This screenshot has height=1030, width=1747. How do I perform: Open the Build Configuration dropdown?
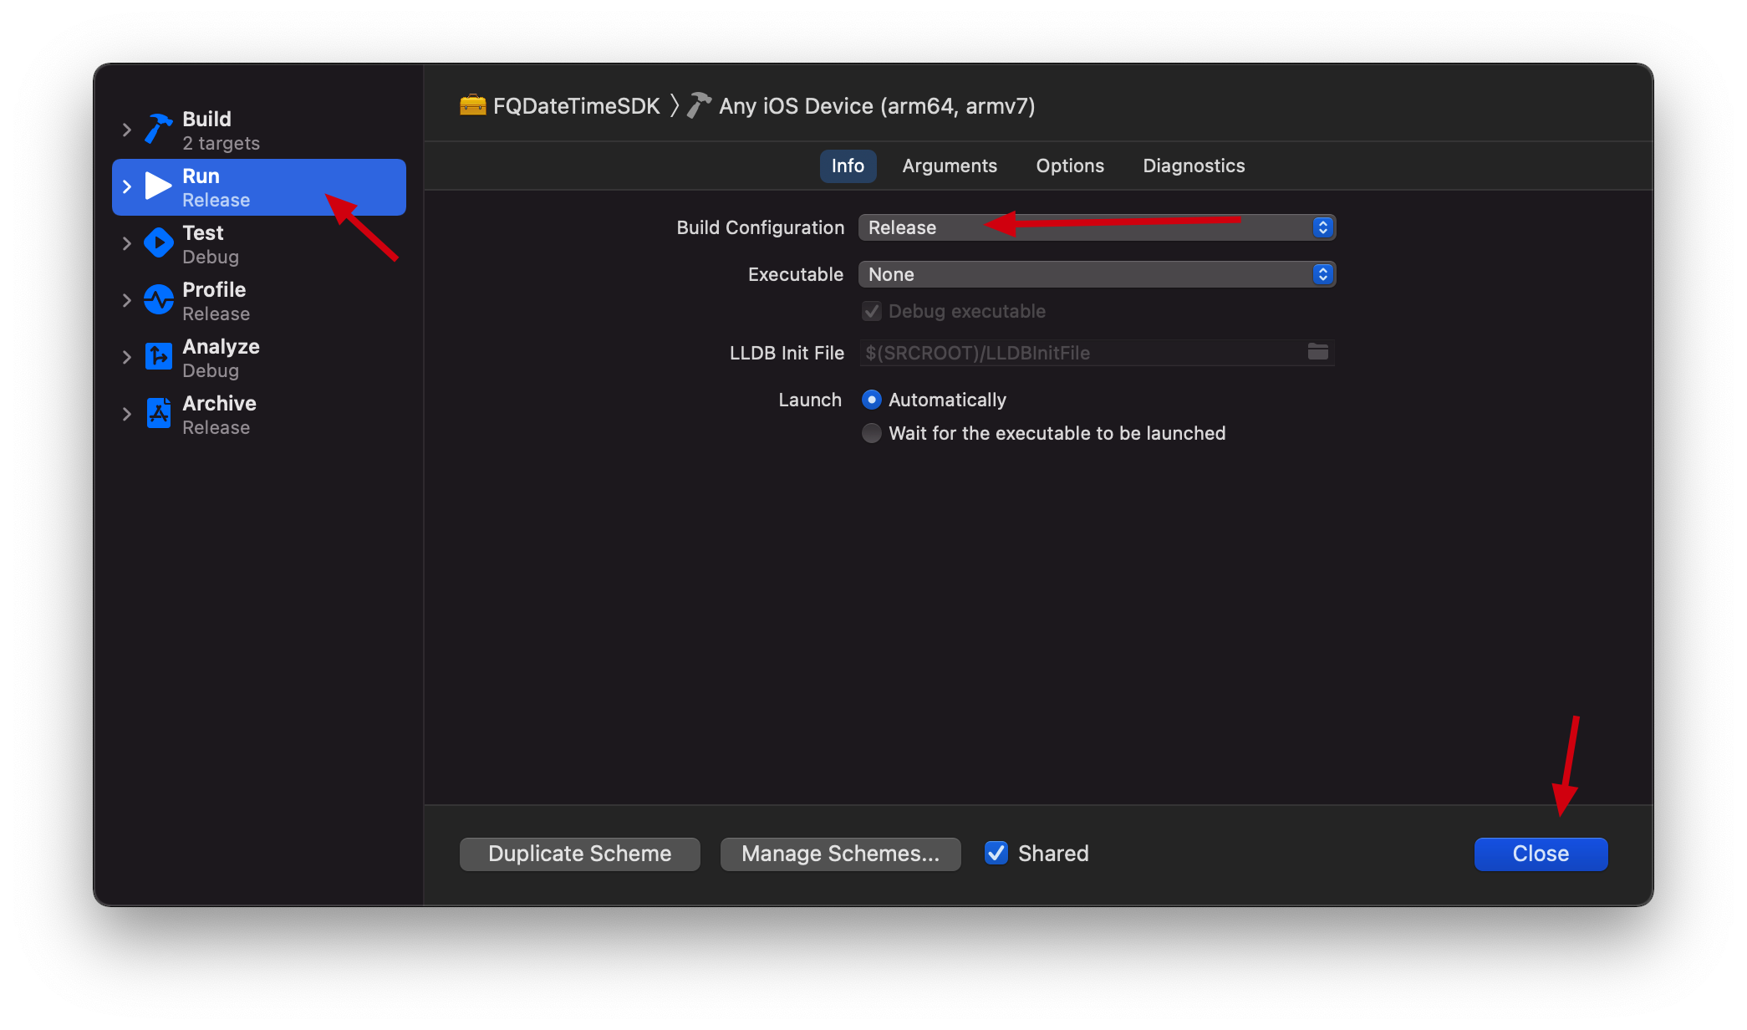point(1096,227)
